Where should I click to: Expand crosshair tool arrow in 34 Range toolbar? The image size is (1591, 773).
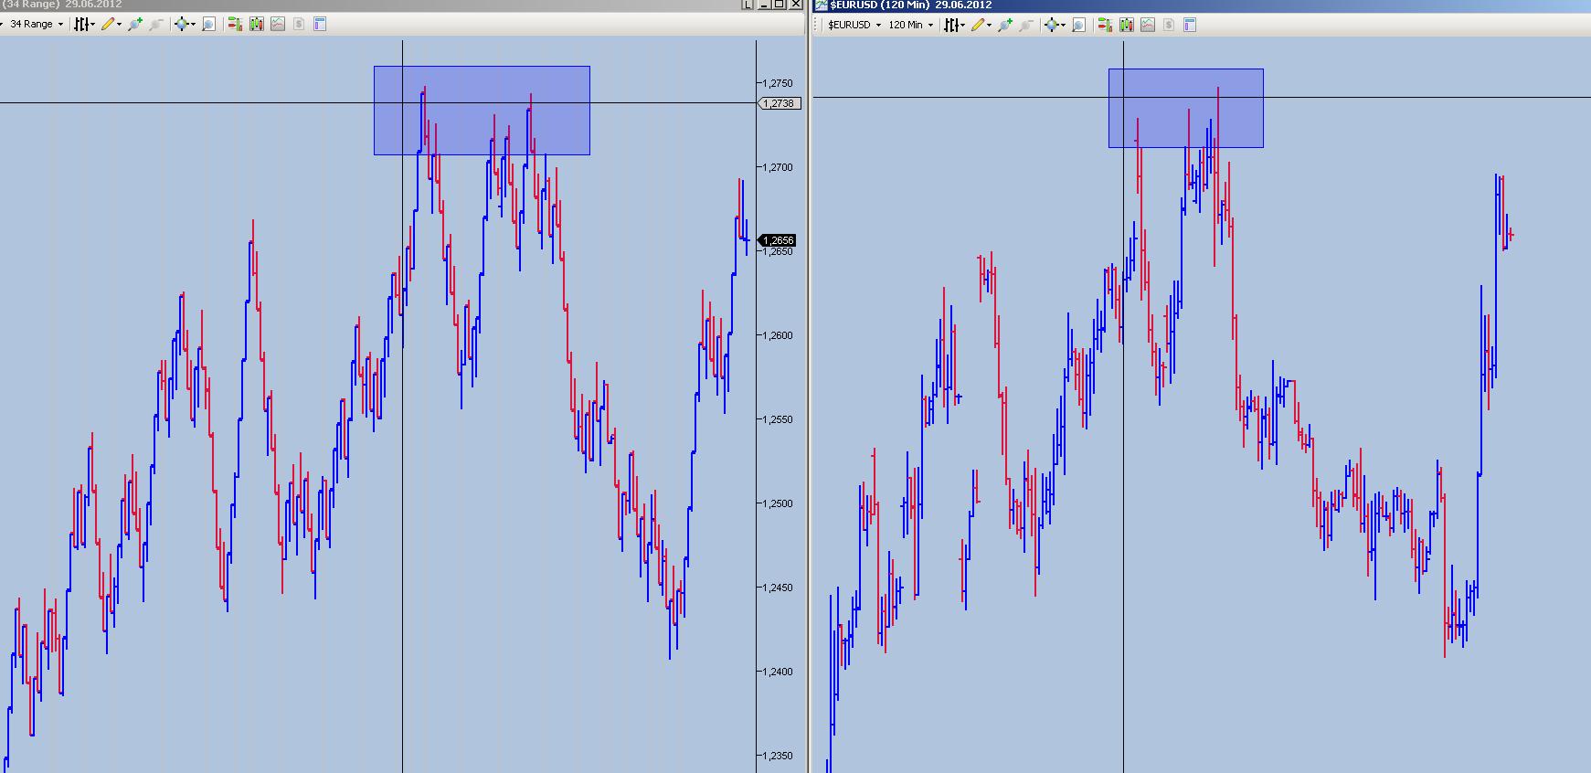pos(193,25)
